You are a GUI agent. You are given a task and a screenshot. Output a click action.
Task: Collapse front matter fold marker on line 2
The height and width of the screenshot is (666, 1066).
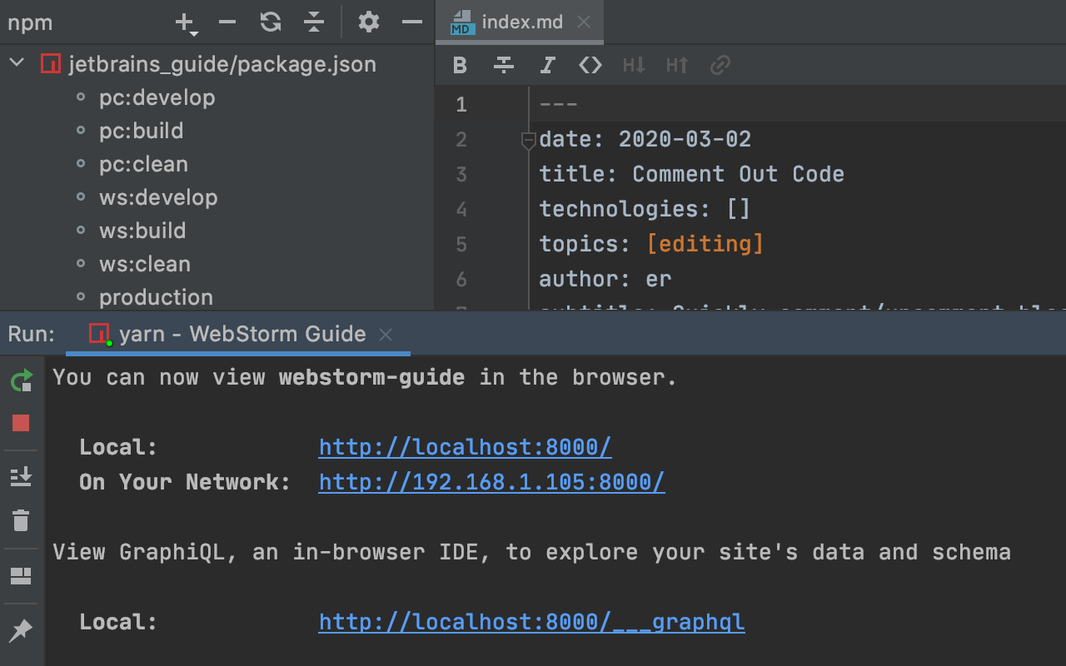pos(528,141)
